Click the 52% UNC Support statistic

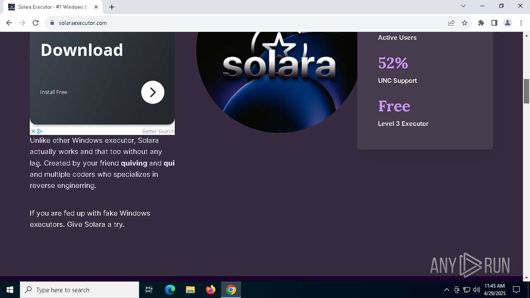coord(397,70)
